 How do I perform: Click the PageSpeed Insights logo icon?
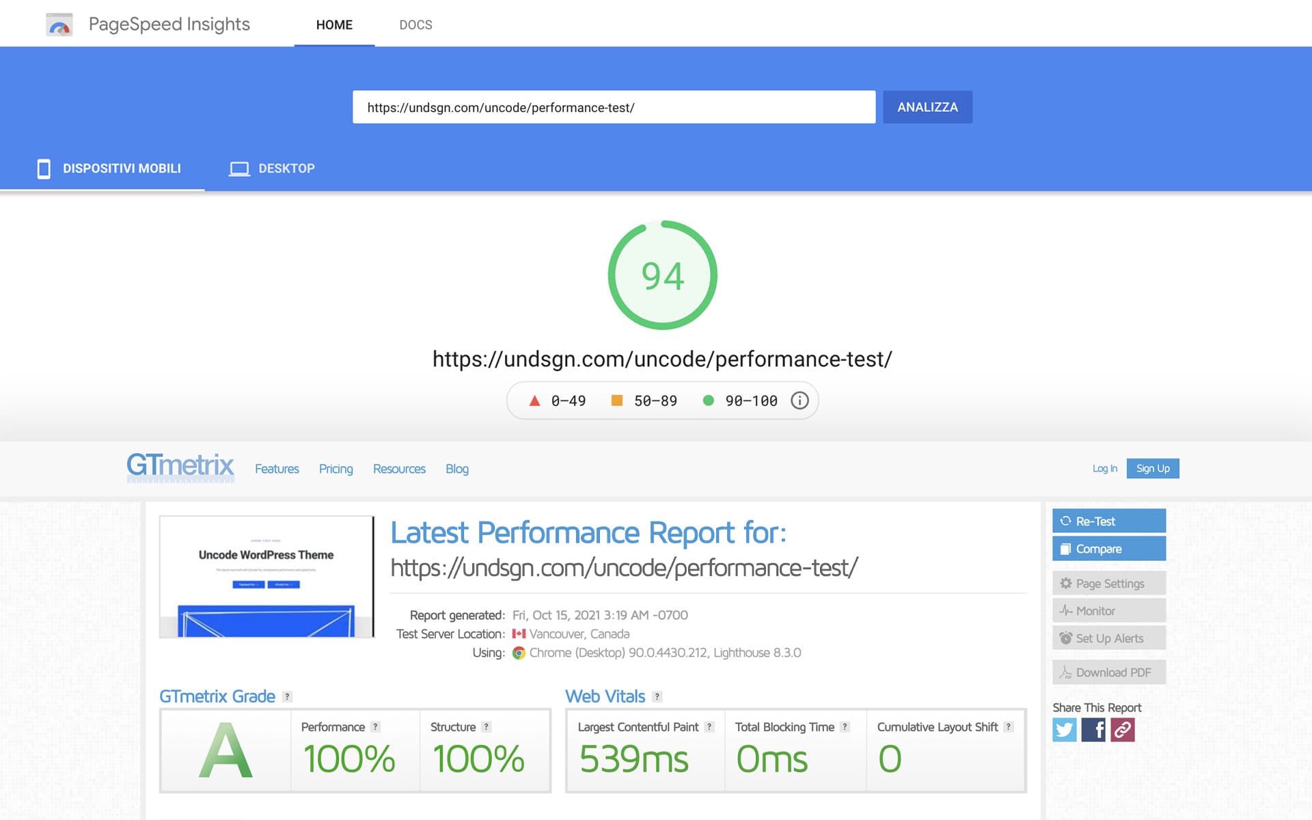click(x=59, y=25)
